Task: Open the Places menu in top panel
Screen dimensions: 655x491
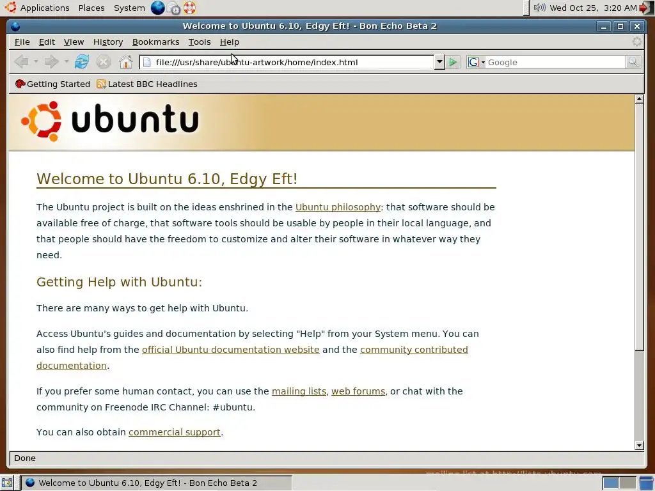Action: (x=91, y=8)
